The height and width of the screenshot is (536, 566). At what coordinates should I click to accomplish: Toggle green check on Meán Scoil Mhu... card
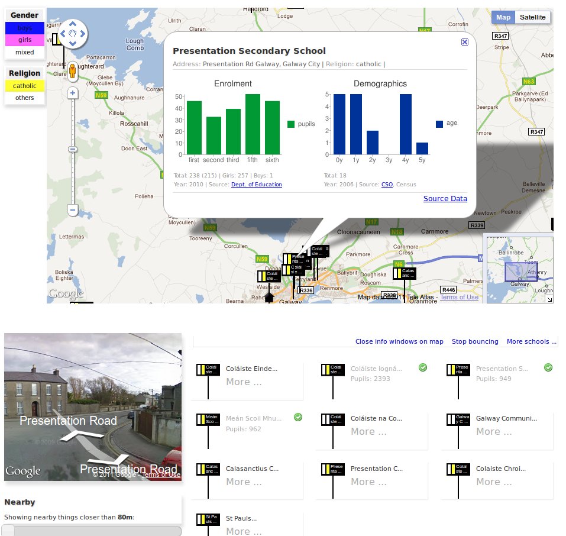click(x=298, y=417)
